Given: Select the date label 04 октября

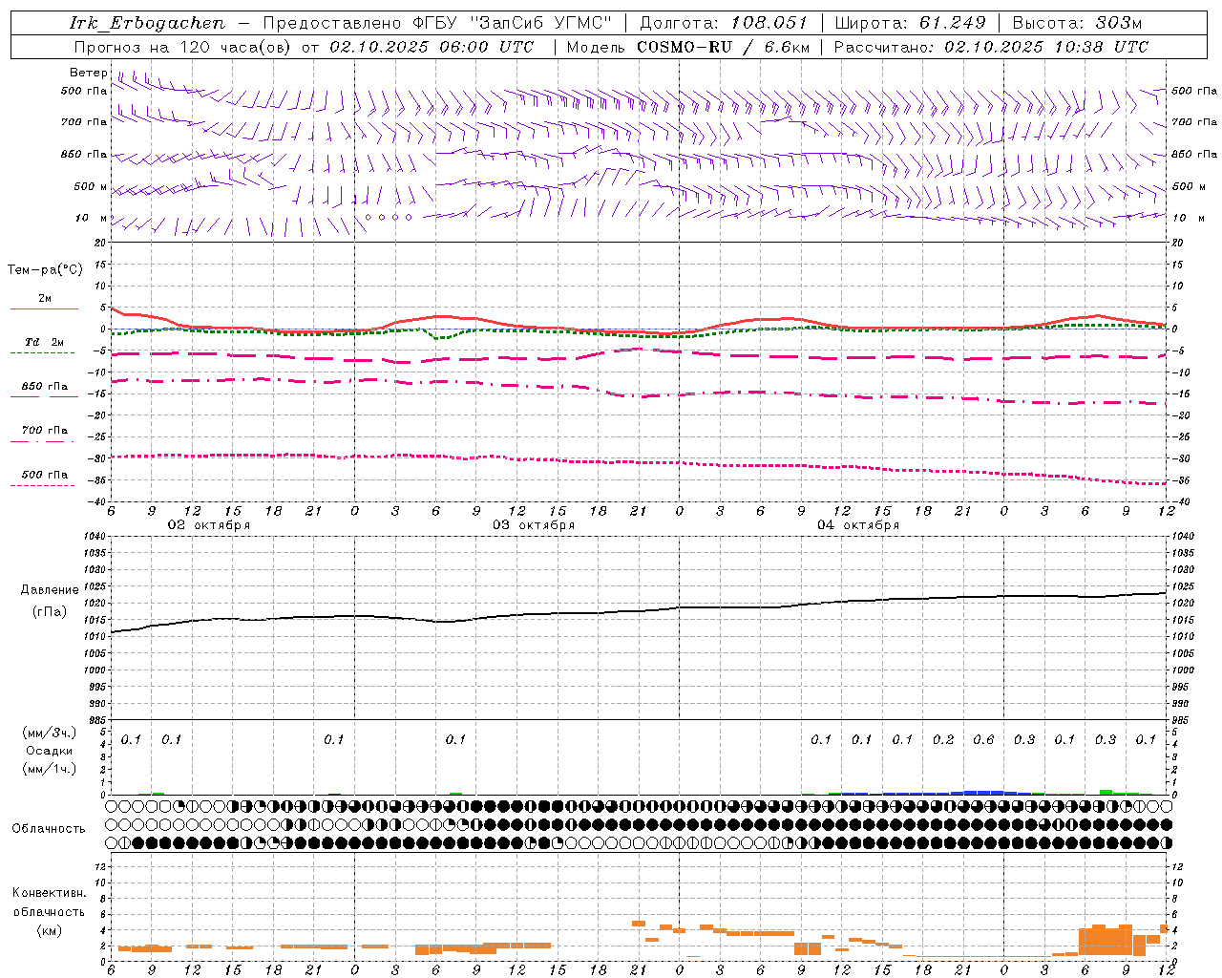Looking at the screenshot, I should coord(858,525).
